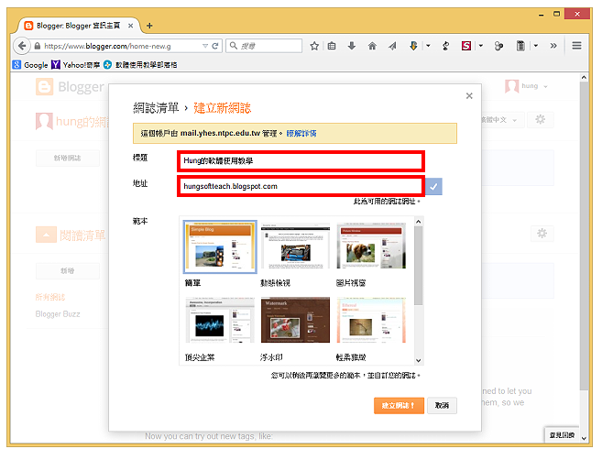Viewport: 602px width, 460px height.
Task: Click into the blog title field
Action: pyautogui.click(x=301, y=161)
